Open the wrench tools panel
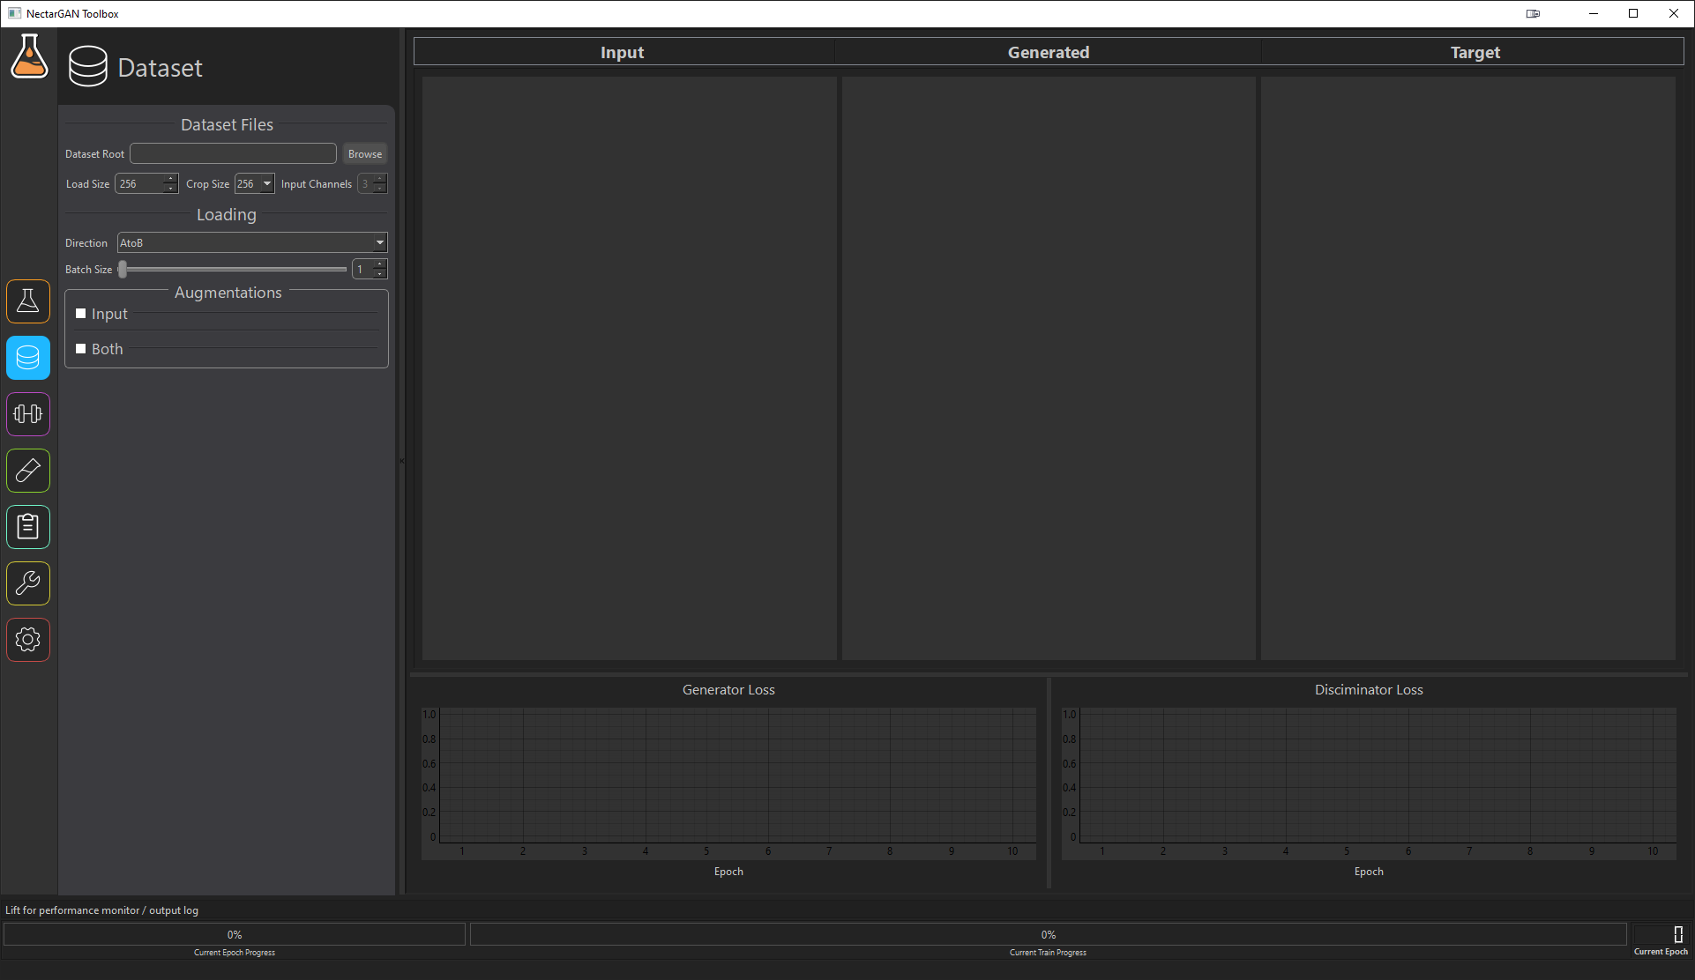 [28, 583]
